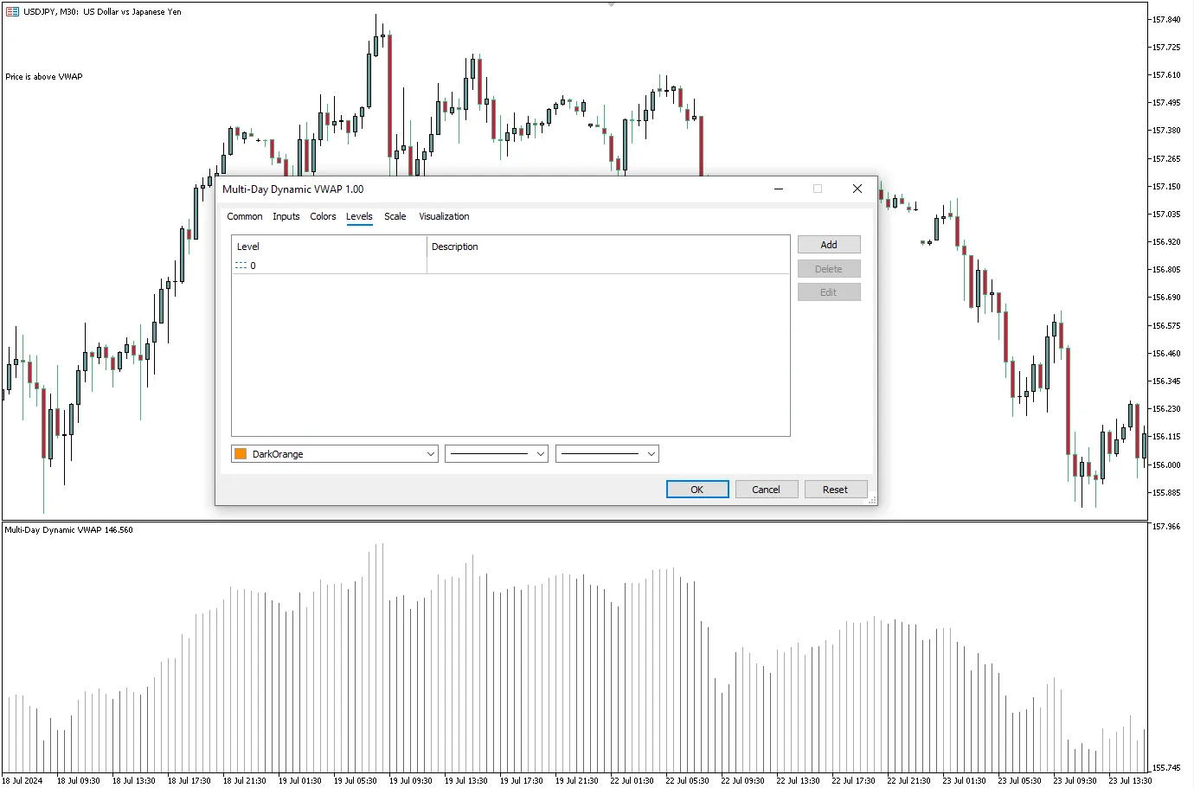Open the DarkOrange color dropdown
Screen dimensions: 1194x788
coord(335,454)
